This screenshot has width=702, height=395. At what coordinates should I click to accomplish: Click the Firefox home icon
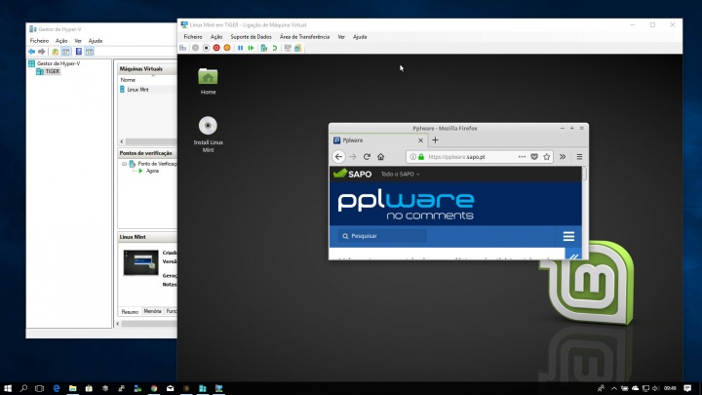[380, 156]
